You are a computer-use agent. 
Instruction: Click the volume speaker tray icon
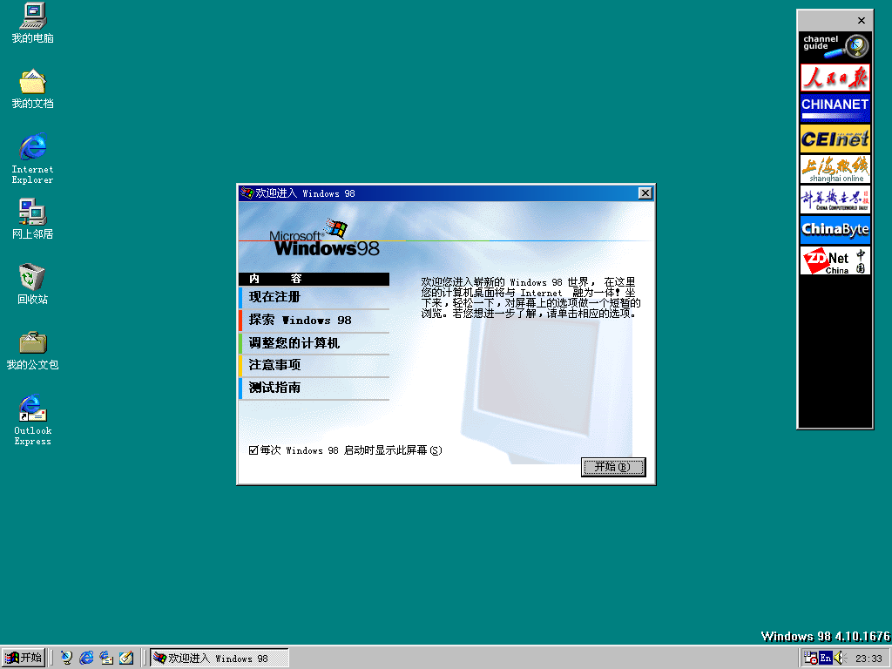(x=841, y=659)
